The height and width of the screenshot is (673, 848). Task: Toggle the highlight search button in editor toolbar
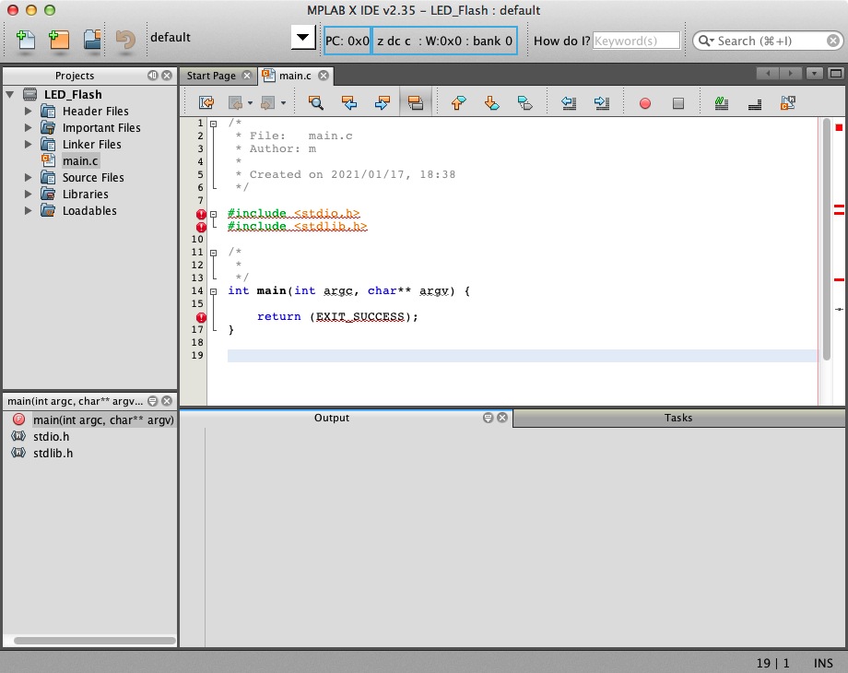(415, 103)
